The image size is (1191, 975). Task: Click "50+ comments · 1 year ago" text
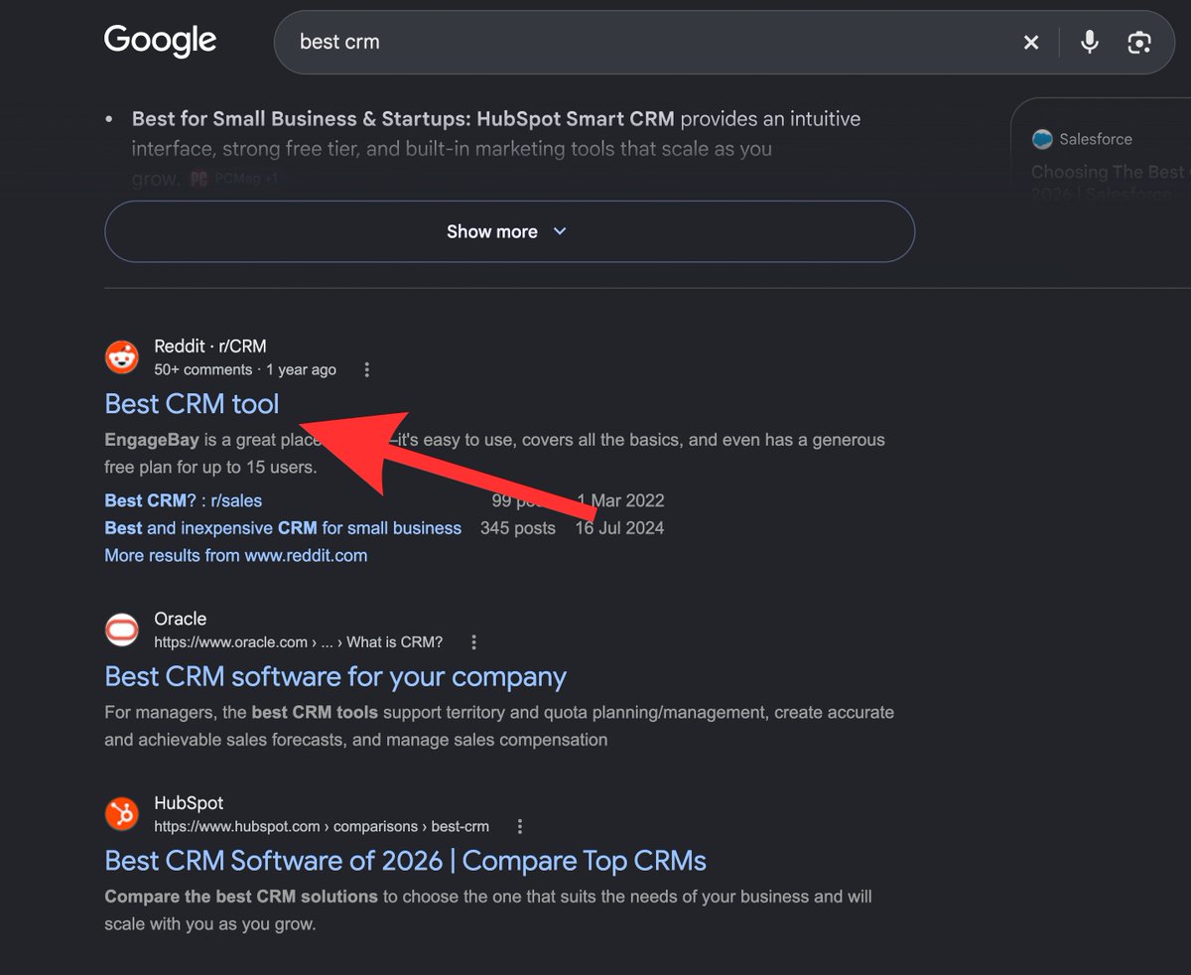(x=245, y=369)
